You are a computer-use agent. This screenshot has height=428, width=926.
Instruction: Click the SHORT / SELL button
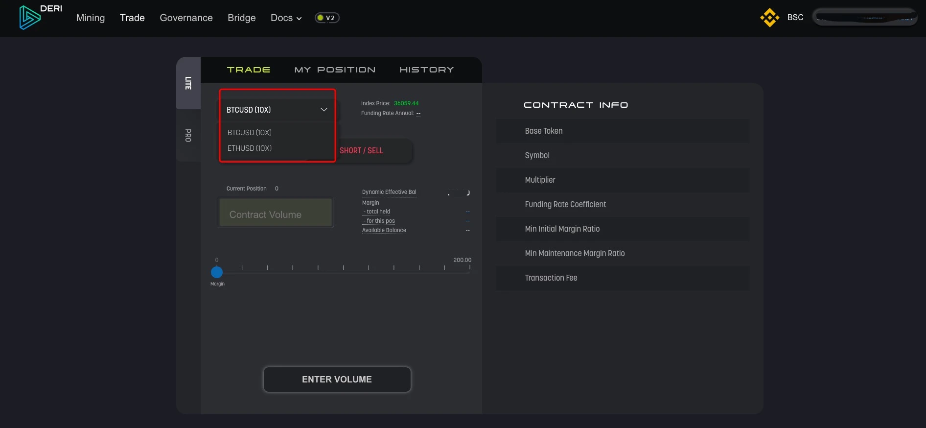tap(362, 150)
